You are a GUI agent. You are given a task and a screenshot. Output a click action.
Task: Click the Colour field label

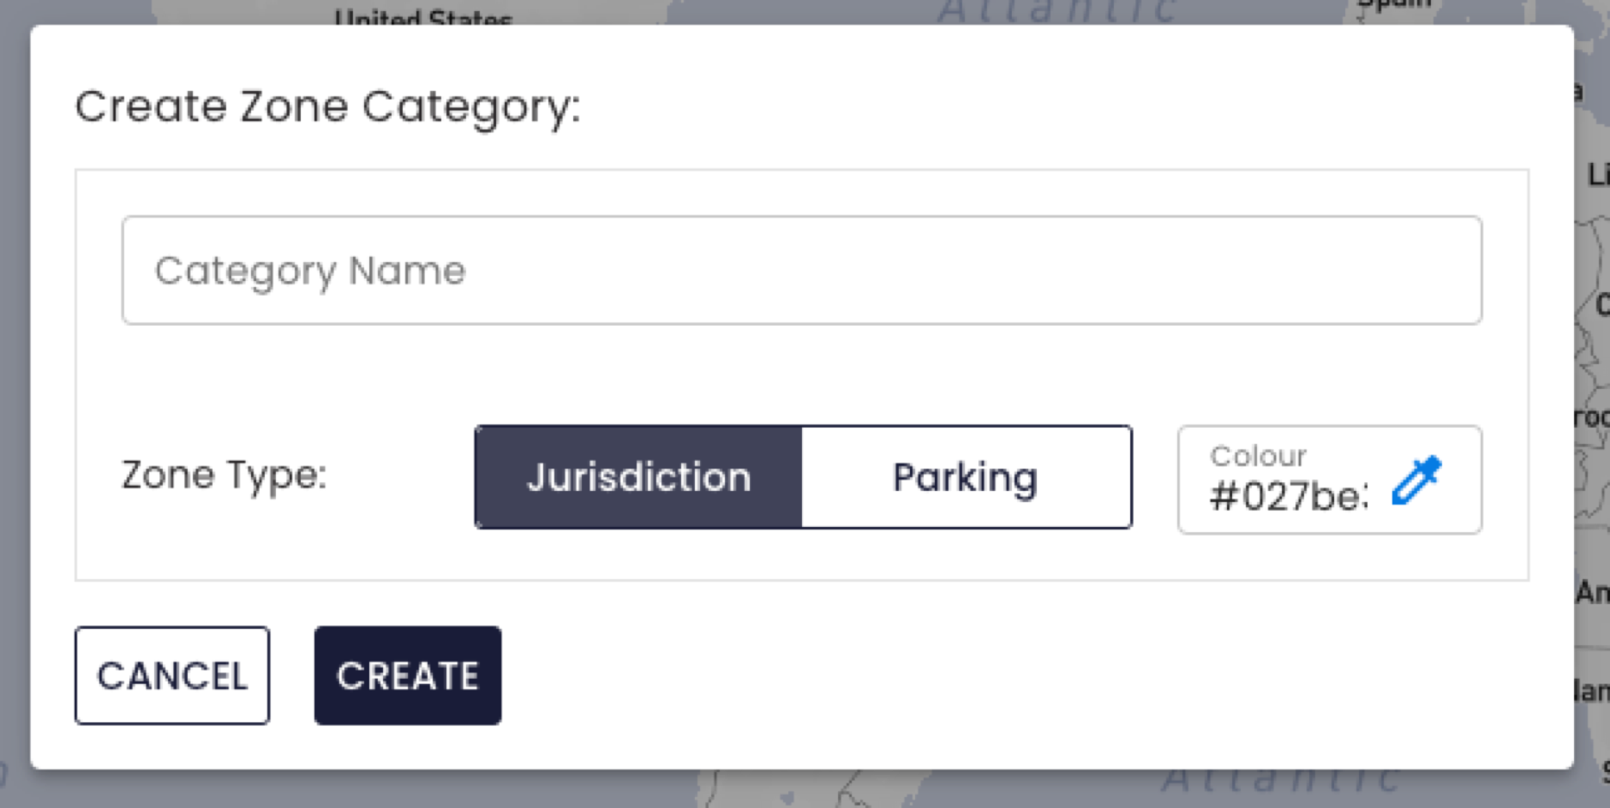click(1258, 456)
